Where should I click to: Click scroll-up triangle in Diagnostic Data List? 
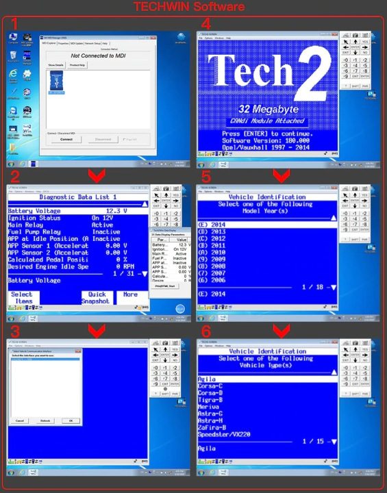tap(145, 204)
